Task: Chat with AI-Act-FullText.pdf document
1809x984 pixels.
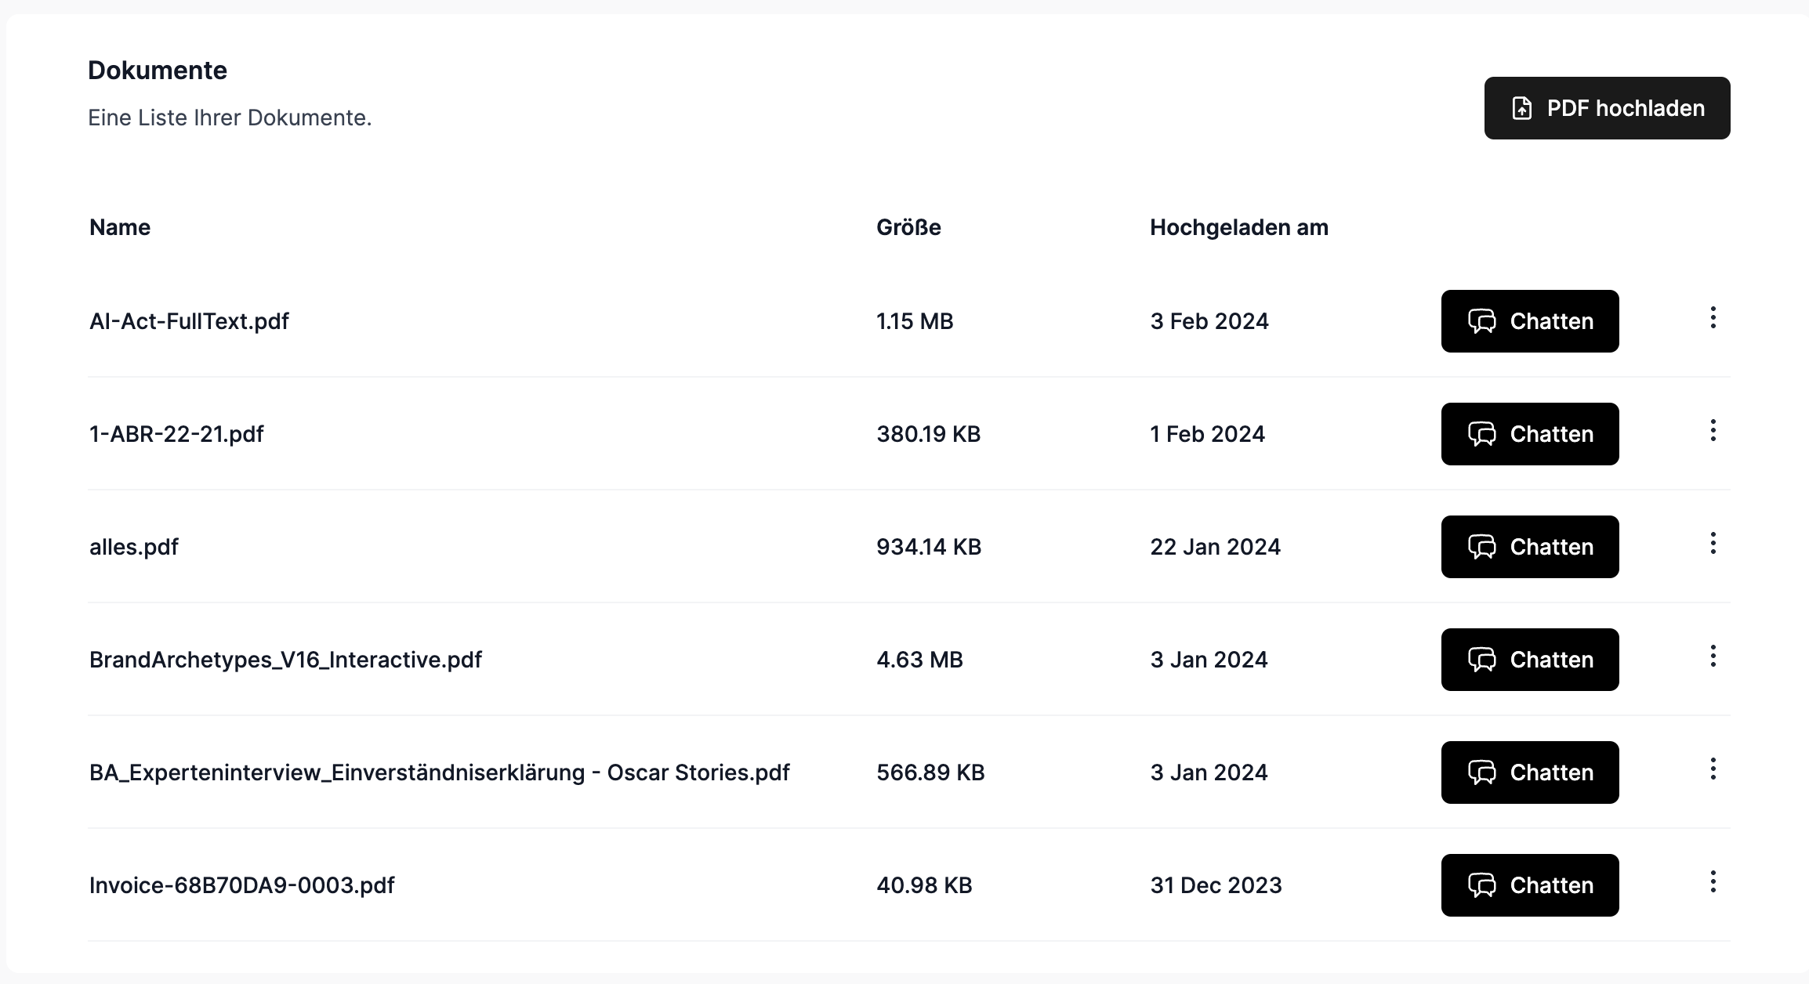Action: tap(1529, 321)
